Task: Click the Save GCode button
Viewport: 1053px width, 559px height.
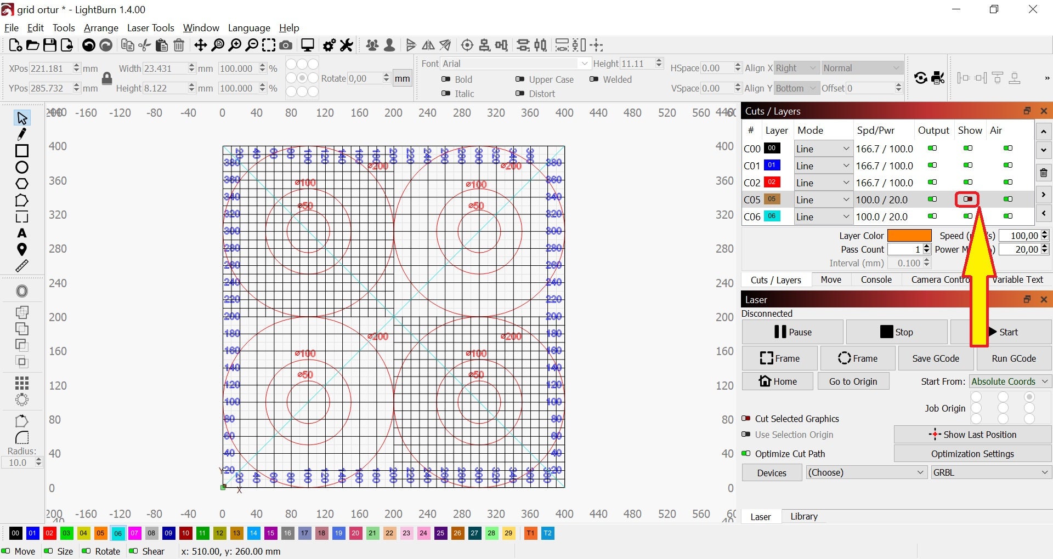Action: coord(936,358)
